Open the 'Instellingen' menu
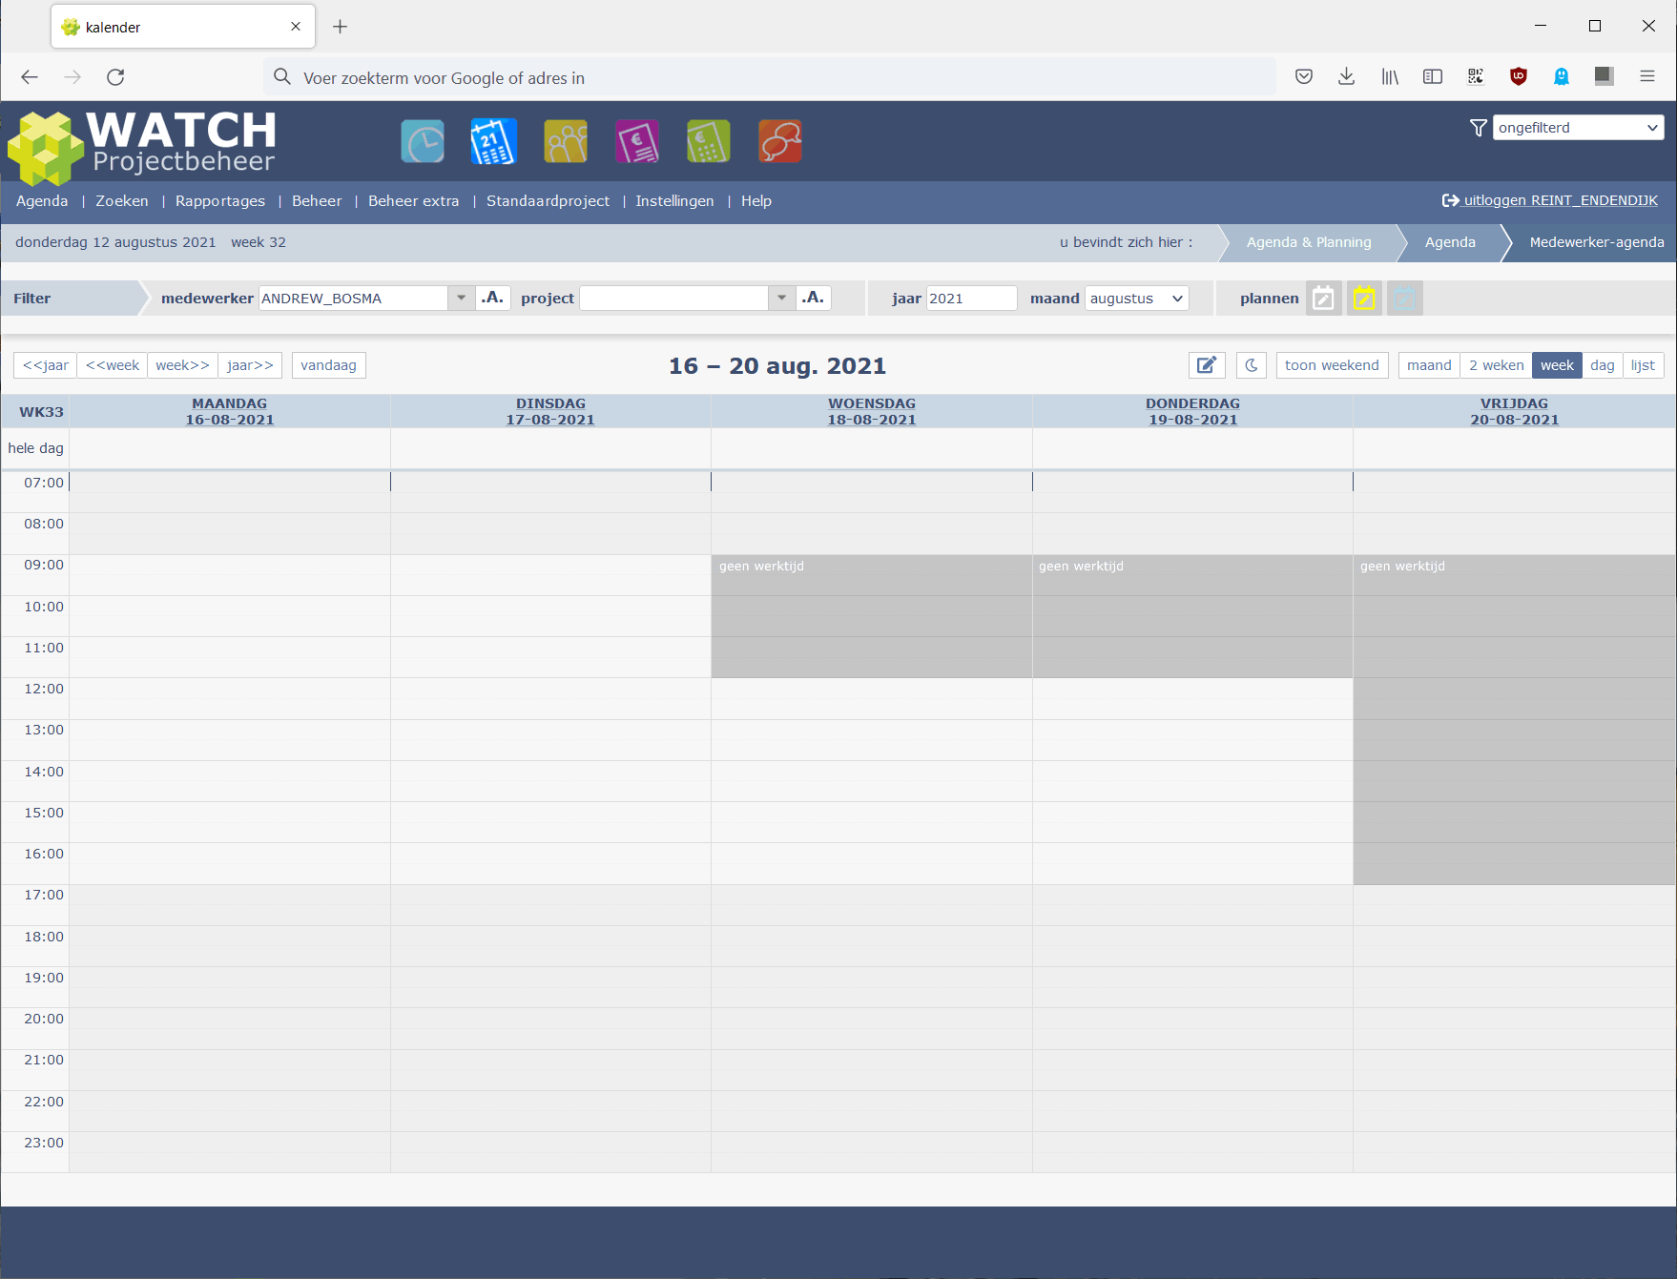Image resolution: width=1677 pixels, height=1279 pixels. pos(674,201)
